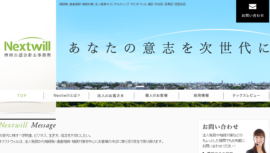Click the Nextwill Message heading
This screenshot has height=153, width=270.
28,125
